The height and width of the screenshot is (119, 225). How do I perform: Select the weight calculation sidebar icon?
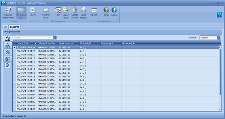8,58
